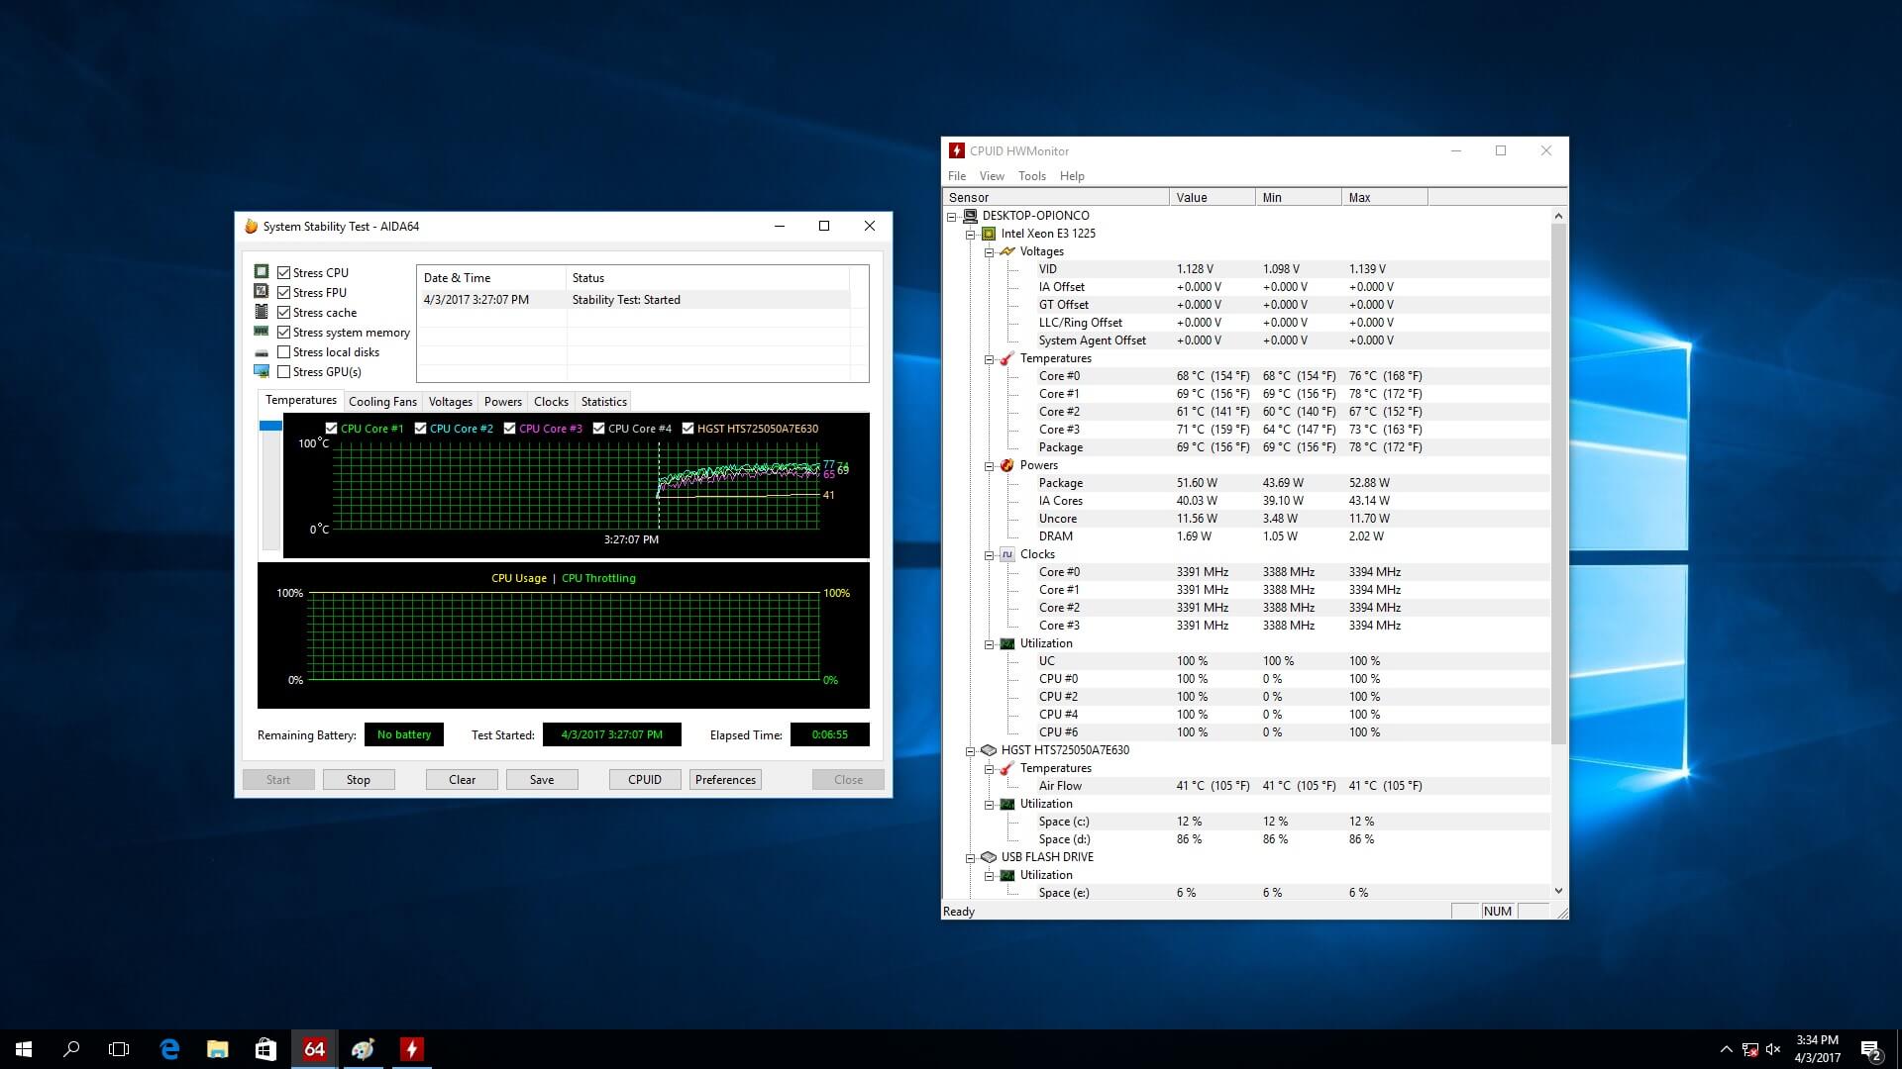This screenshot has height=1069, width=1902.
Task: Click the HWMonitor scroll down arrow
Action: (1558, 891)
